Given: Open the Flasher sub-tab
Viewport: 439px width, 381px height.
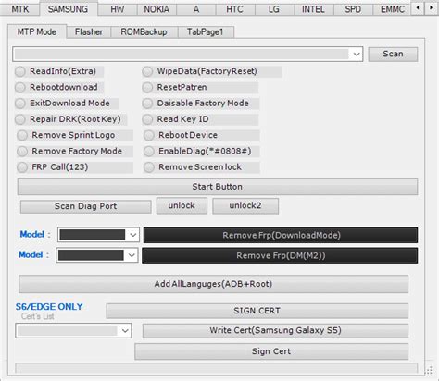Looking at the screenshot, I should (x=89, y=32).
